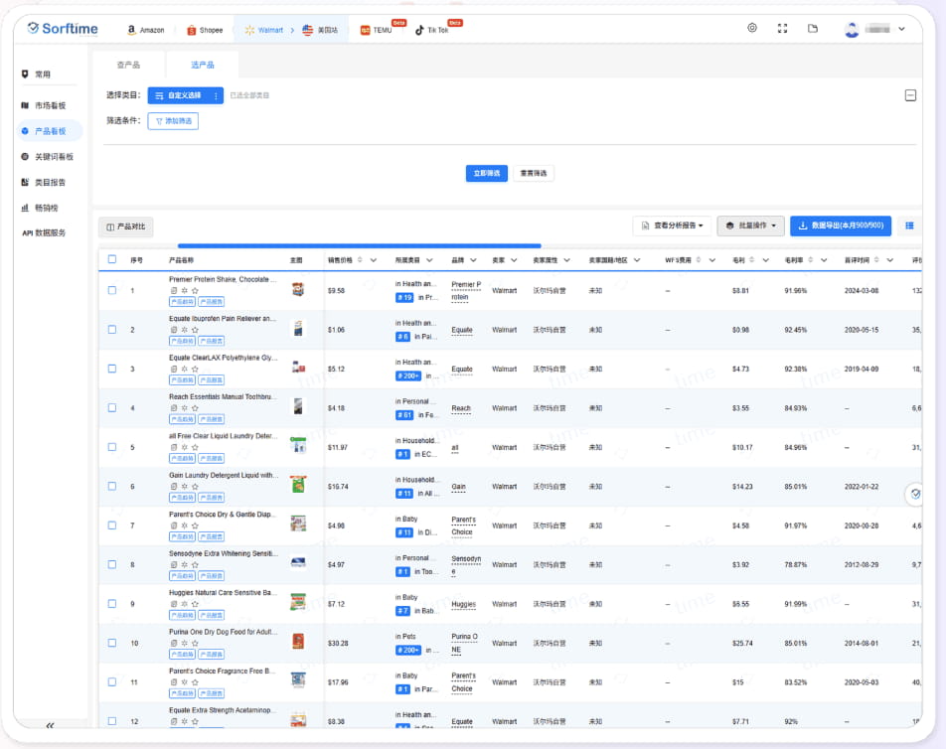Sort by 销售价格 using its sort arrows

[x=360, y=260]
